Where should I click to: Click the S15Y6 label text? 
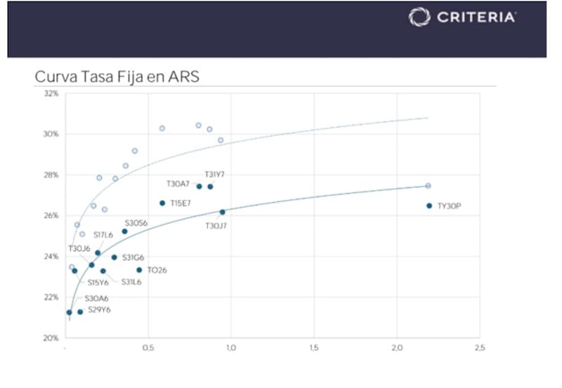pyautogui.click(x=98, y=283)
